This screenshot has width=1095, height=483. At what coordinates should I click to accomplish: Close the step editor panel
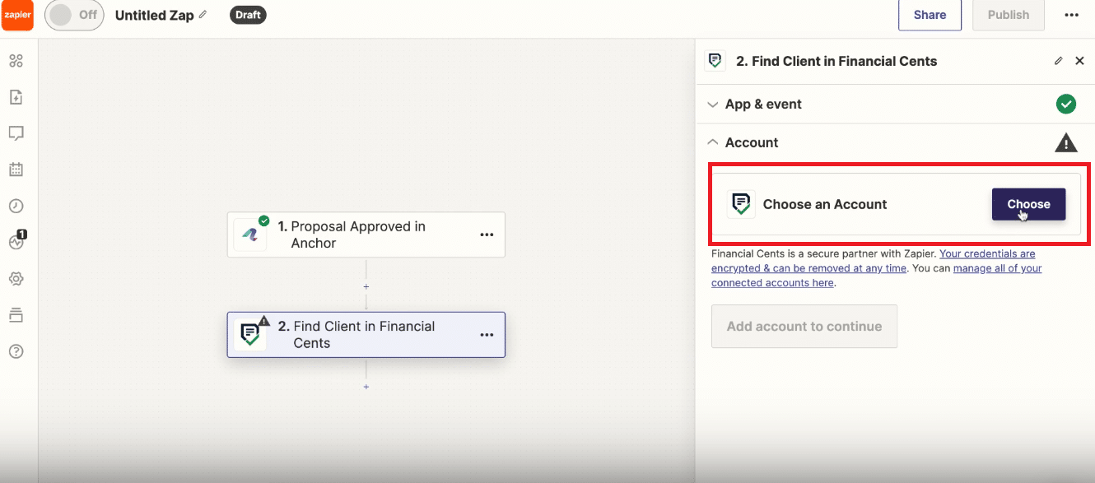point(1080,61)
